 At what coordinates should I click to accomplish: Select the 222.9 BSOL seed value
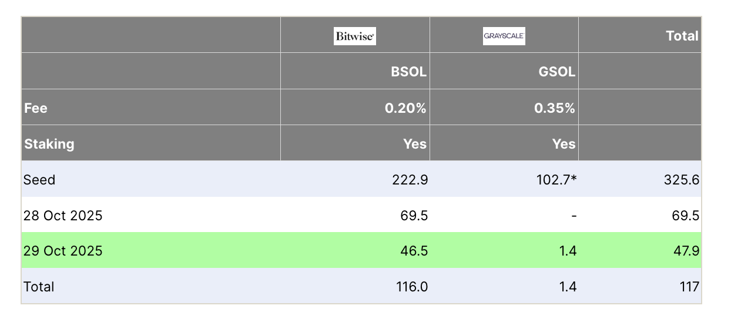coord(411,180)
